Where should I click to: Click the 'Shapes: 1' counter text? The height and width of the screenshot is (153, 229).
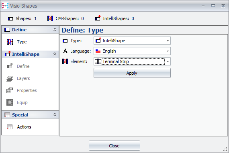26,18
